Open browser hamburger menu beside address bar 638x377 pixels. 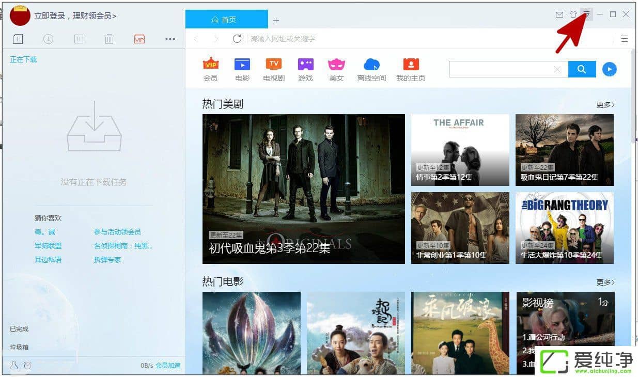pyautogui.click(x=624, y=39)
